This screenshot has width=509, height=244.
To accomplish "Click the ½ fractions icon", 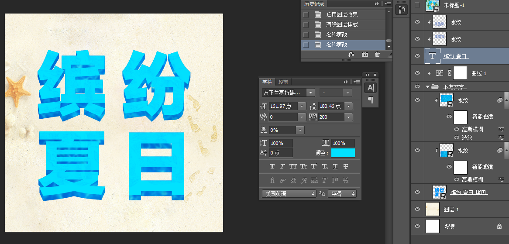I will pos(346,180).
